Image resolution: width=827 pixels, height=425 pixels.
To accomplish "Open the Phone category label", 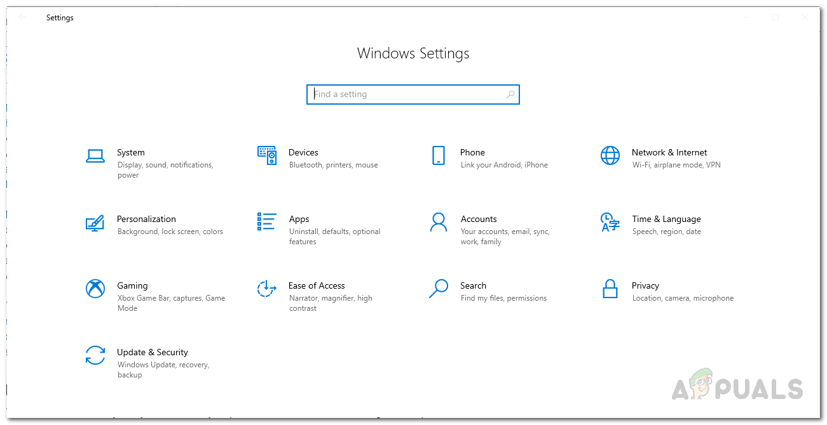I will 472,152.
